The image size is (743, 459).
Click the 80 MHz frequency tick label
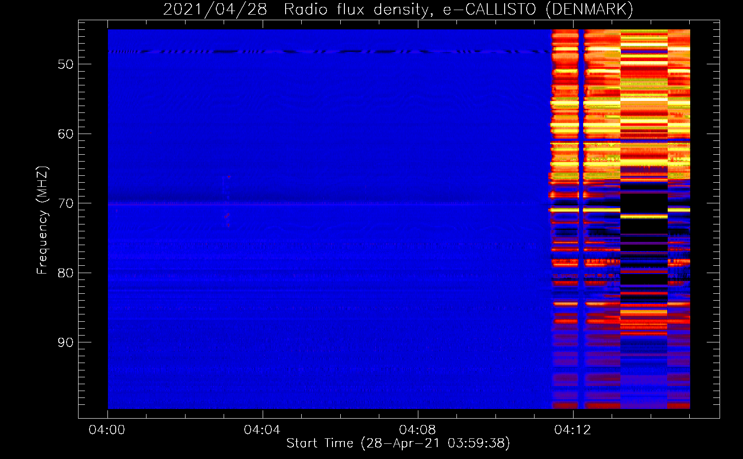(x=66, y=273)
